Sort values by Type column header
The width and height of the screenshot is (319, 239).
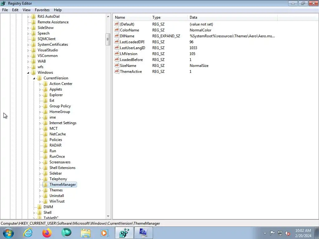(169, 17)
